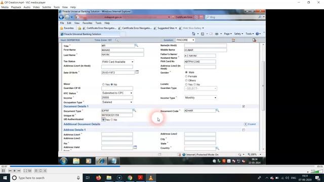Toggle VLC fullscreen mode button
Viewport: 324px width, 182px height.
point(25,171)
